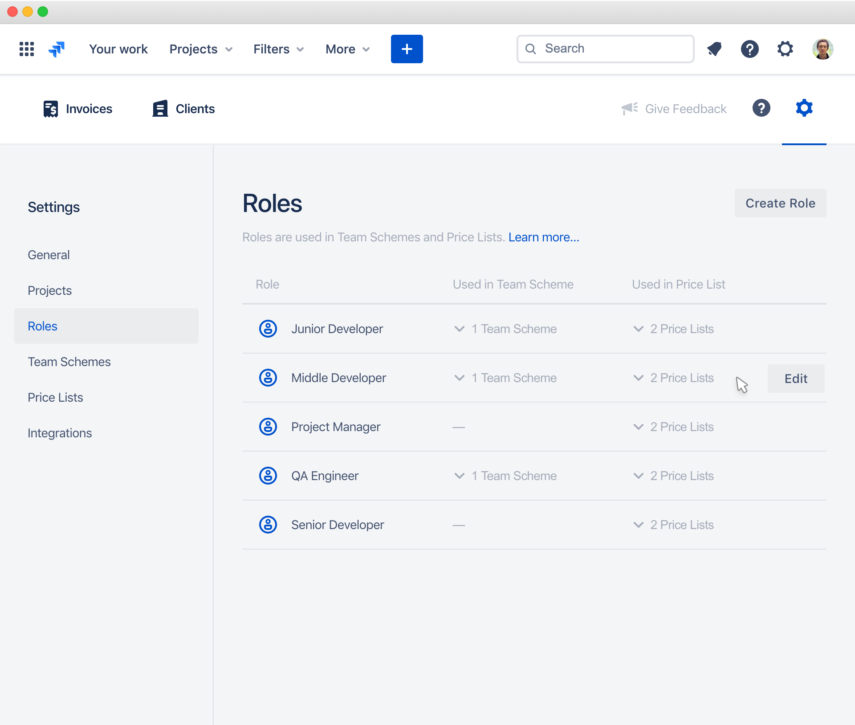Click the Clients document icon
The width and height of the screenshot is (855, 725).
160,109
